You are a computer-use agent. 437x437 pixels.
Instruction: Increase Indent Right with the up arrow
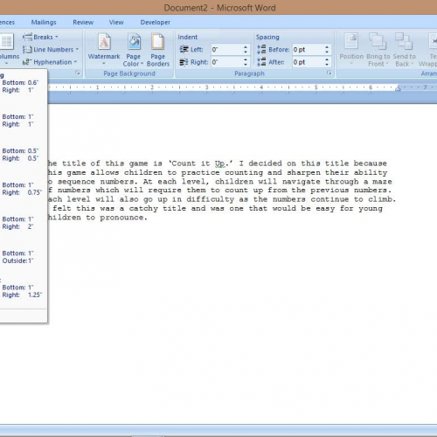tap(246, 59)
